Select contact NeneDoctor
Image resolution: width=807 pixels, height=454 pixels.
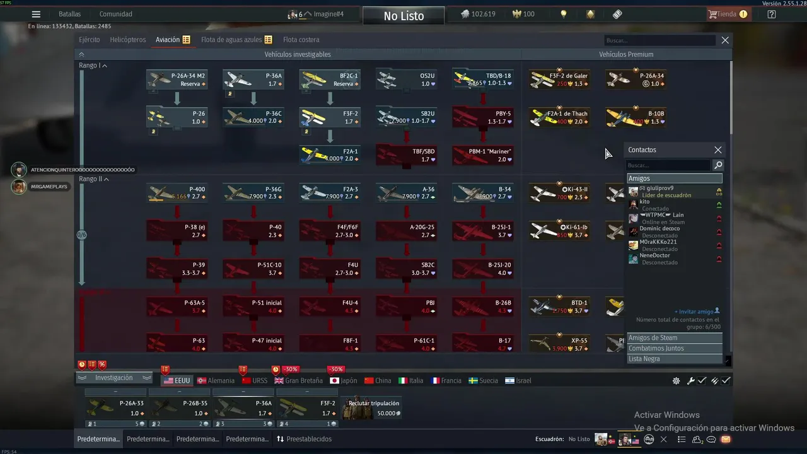tap(675, 259)
